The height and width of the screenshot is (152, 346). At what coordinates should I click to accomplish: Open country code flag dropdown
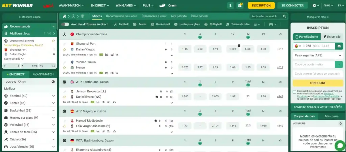coord(298,46)
